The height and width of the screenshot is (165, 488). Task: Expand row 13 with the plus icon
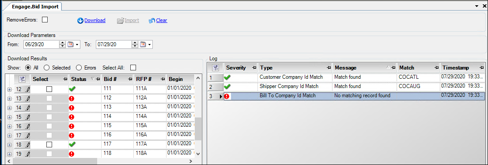tap(9, 99)
